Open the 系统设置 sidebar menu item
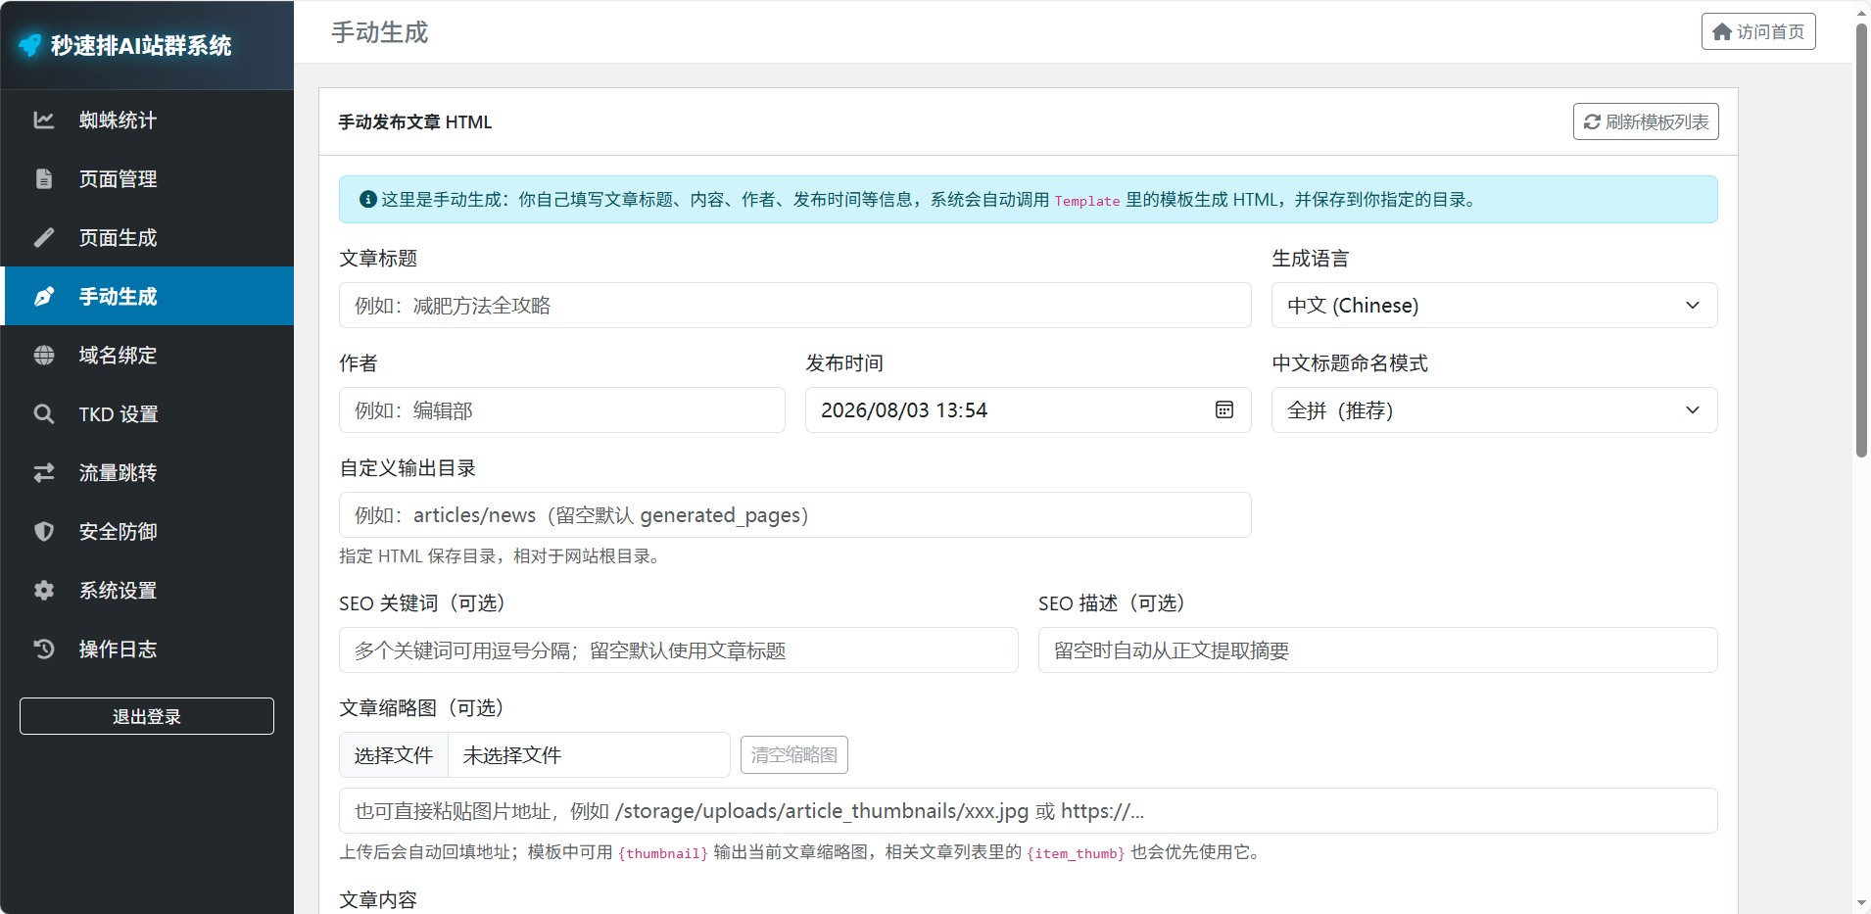The height and width of the screenshot is (914, 1871). coord(147,591)
